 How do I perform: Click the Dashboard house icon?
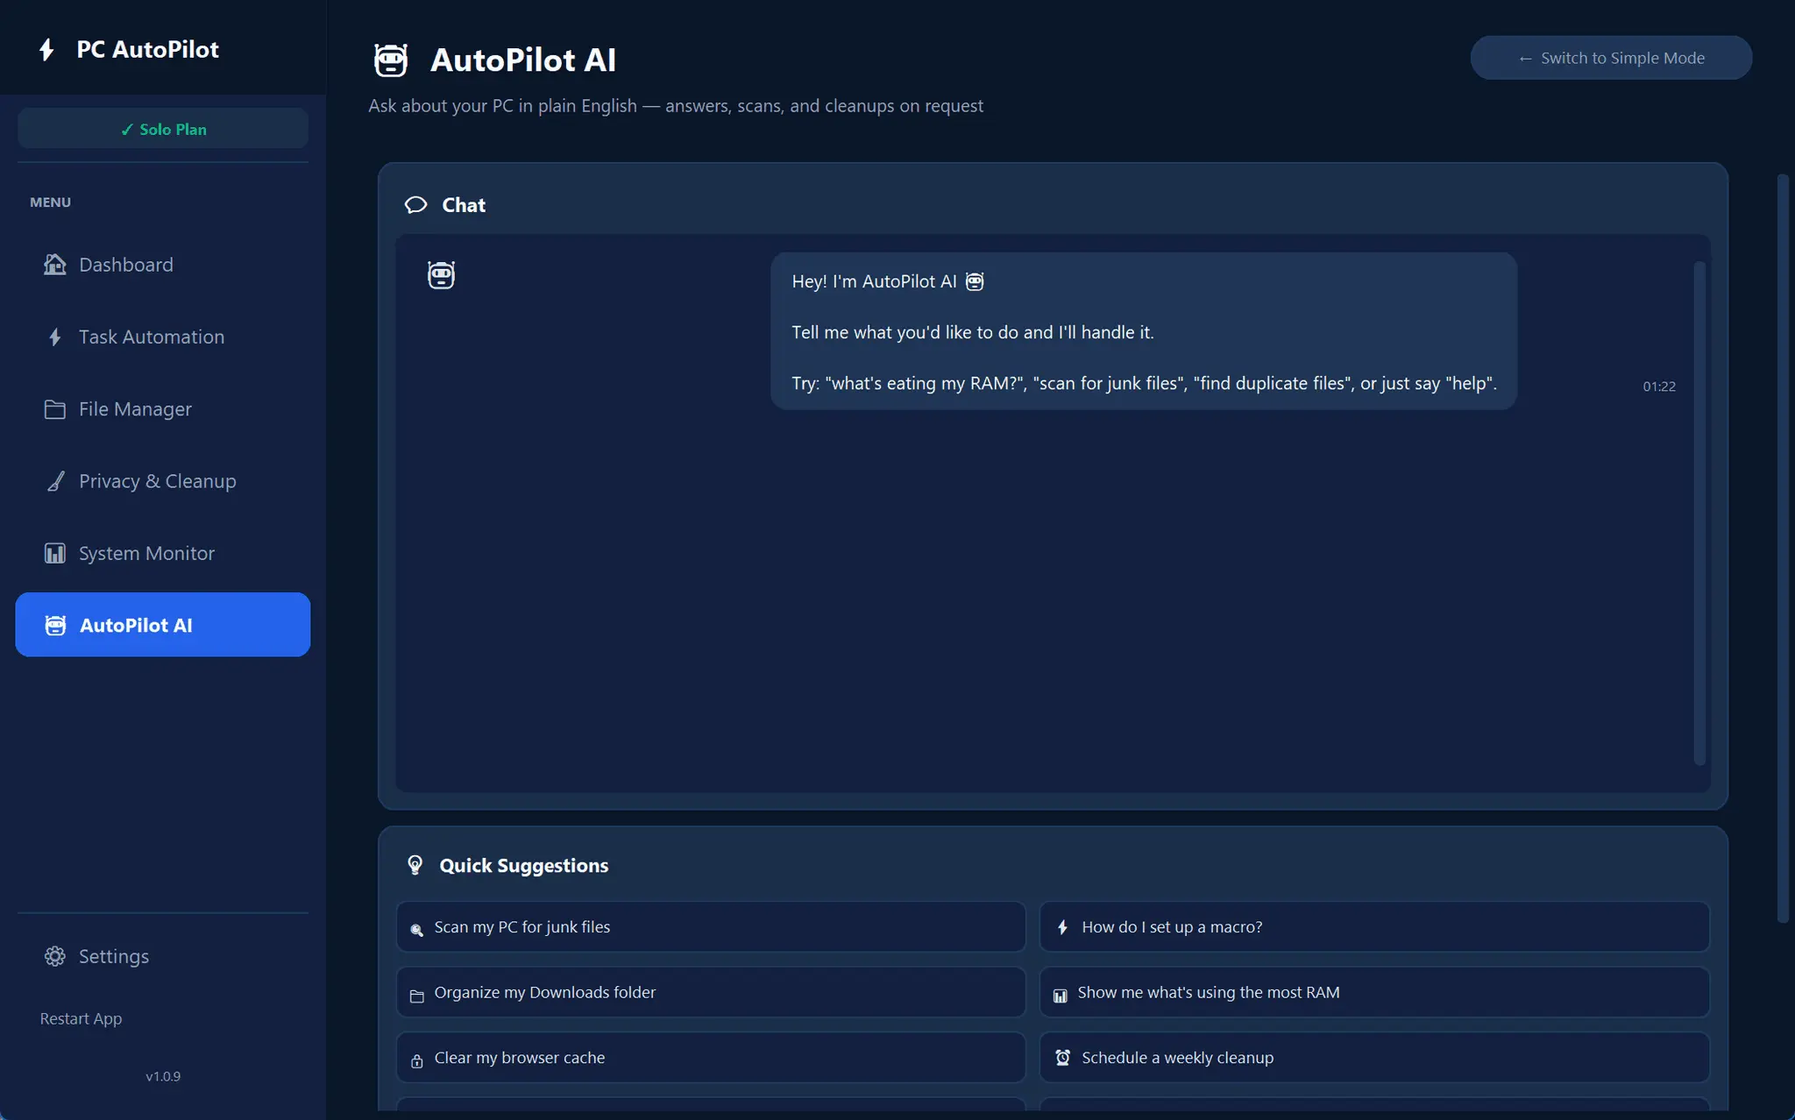[55, 265]
